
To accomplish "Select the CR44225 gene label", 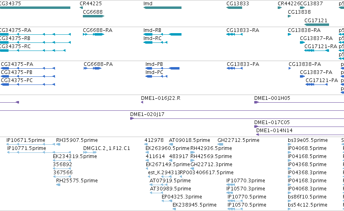I will [91, 4].
